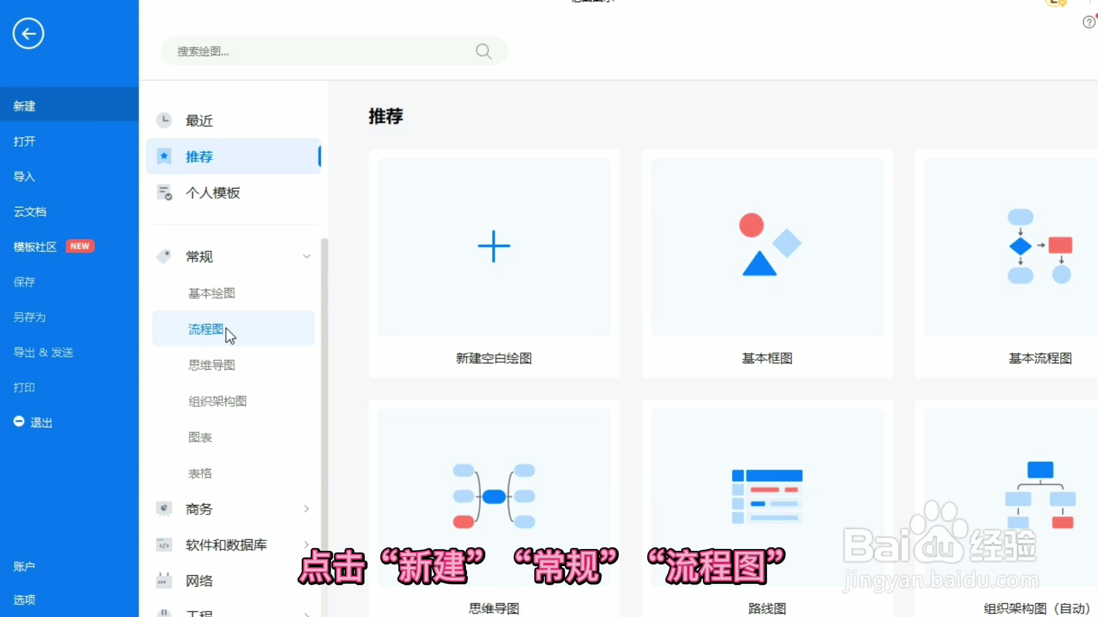
Task: Click the help question mark icon
Action: click(x=1089, y=22)
